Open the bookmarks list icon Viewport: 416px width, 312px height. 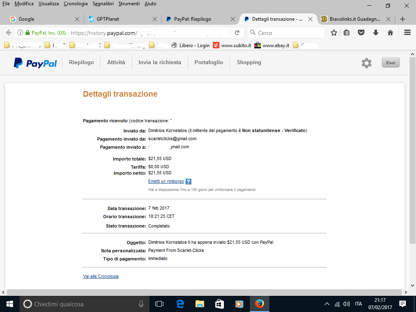coord(347,32)
